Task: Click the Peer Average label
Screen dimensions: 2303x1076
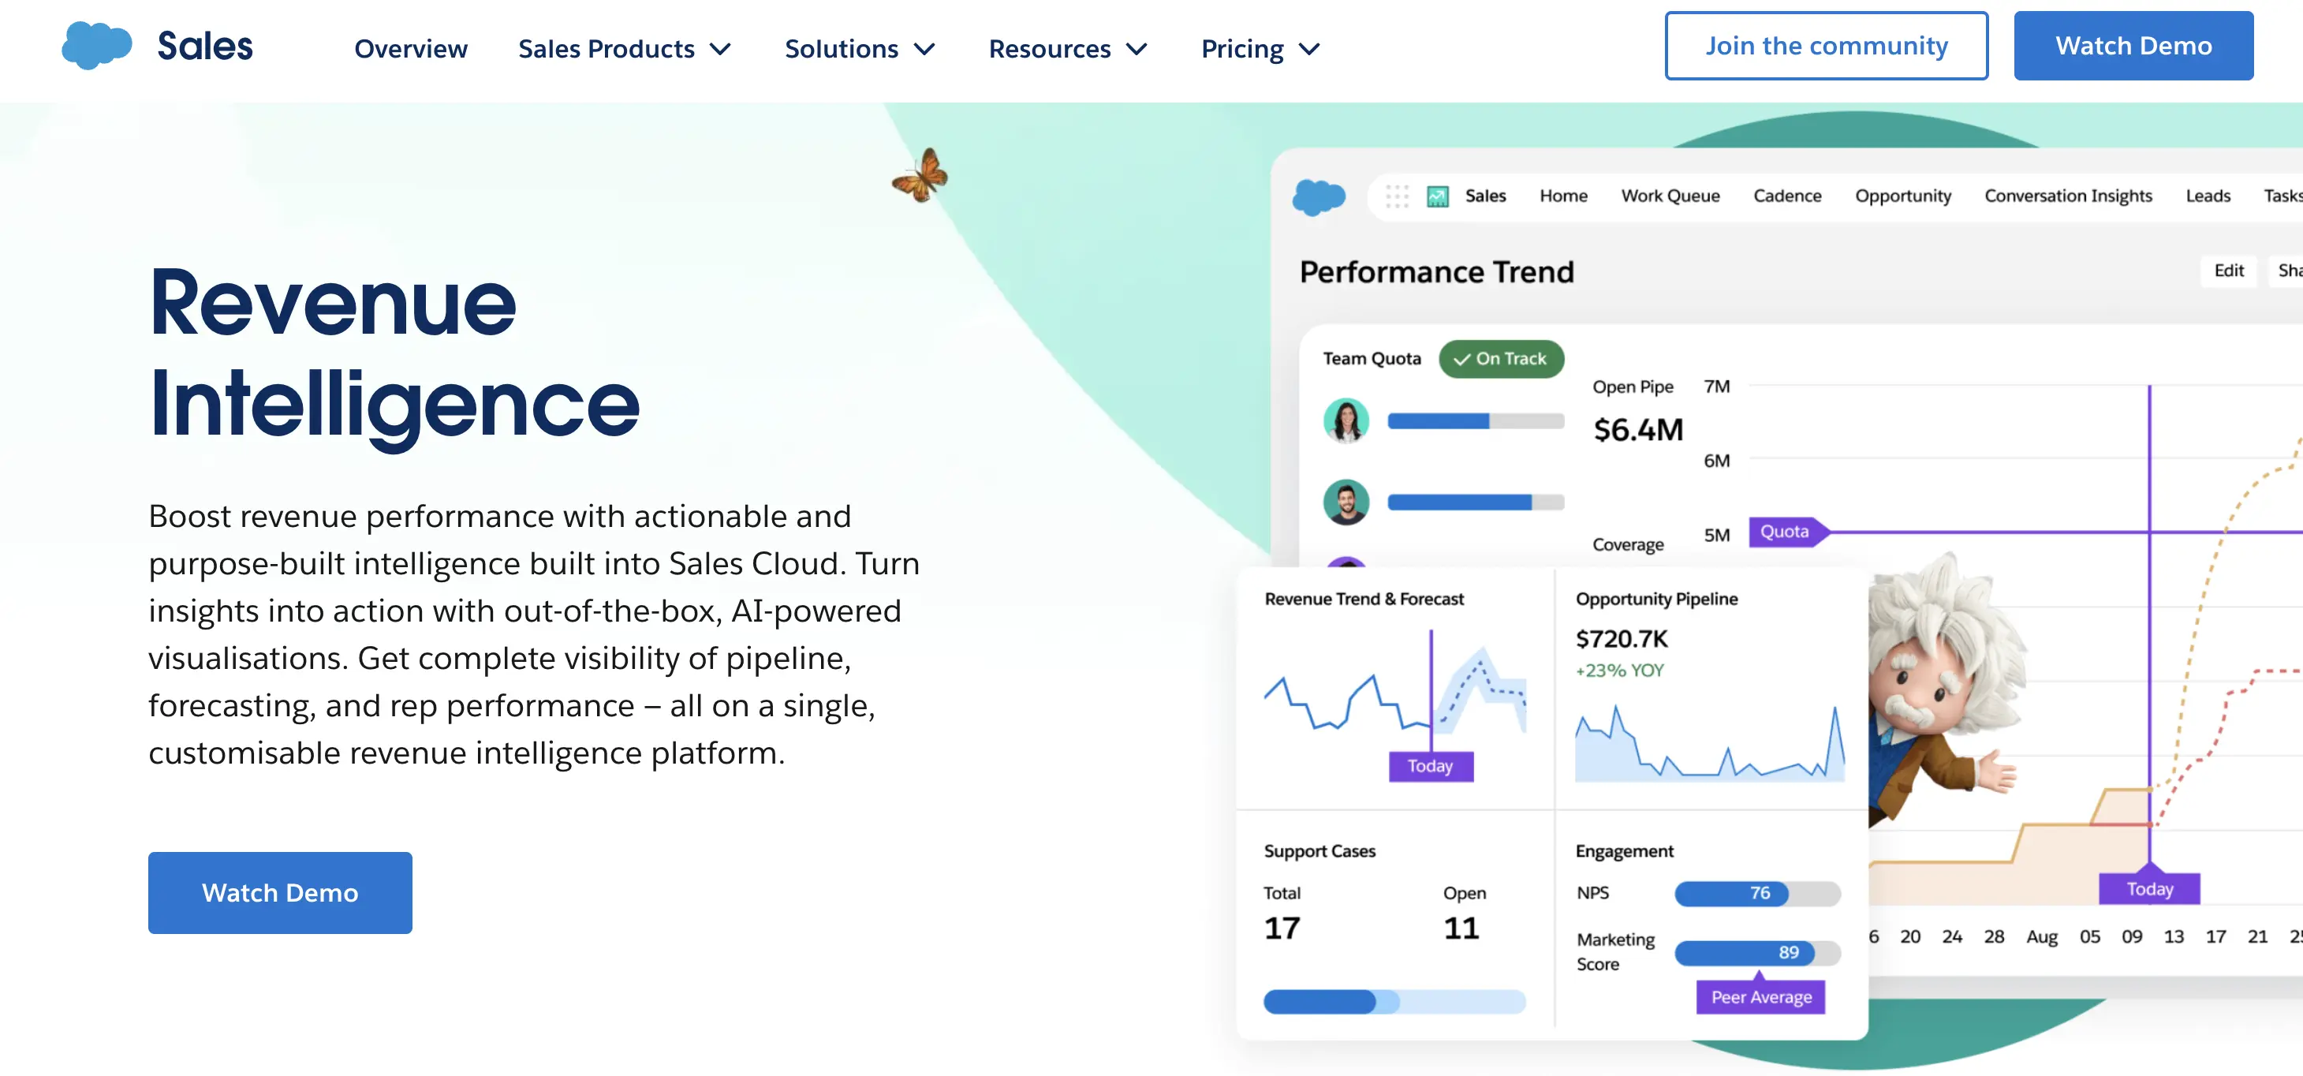Action: pos(1760,996)
